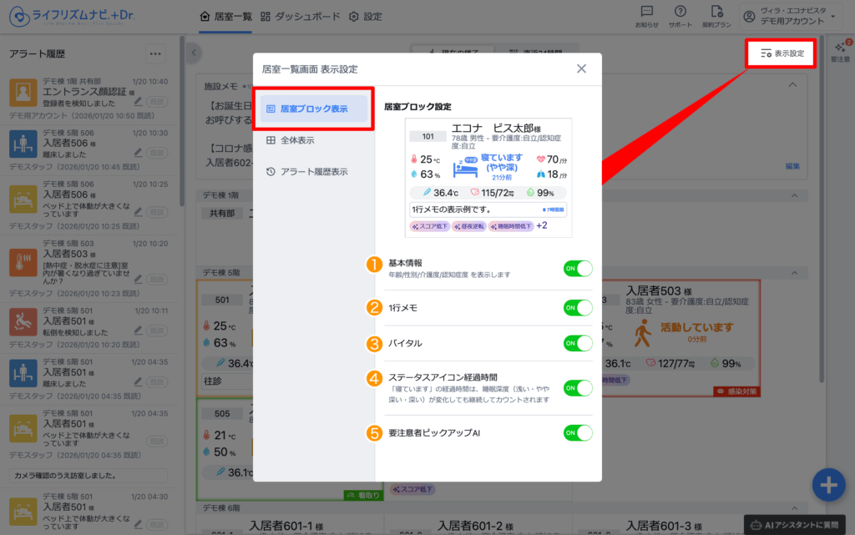Click the 表示設定 button

tap(782, 53)
